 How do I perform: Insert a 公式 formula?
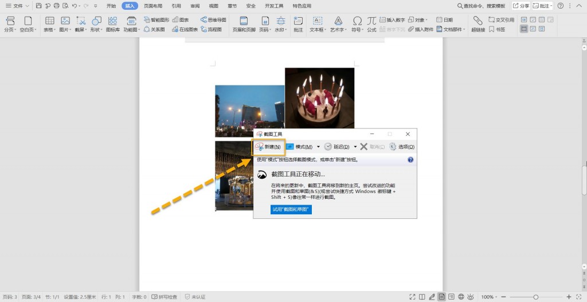point(371,24)
